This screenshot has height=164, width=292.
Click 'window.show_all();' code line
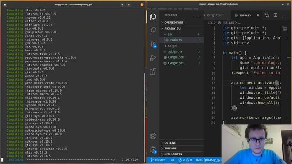click(260, 103)
